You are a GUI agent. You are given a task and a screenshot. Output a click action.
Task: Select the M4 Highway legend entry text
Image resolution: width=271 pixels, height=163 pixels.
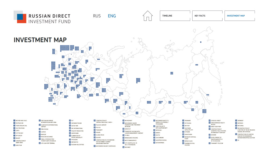[x=128, y=121]
